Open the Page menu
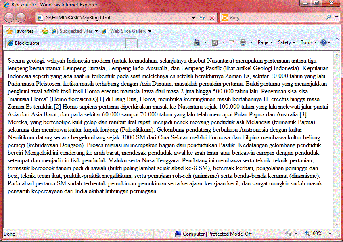 point(264,42)
